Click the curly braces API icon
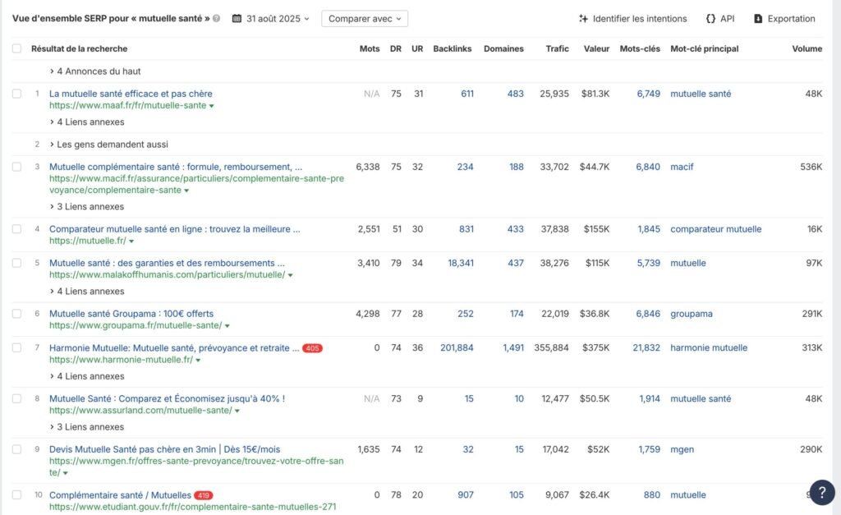841x515 pixels. 710,19
